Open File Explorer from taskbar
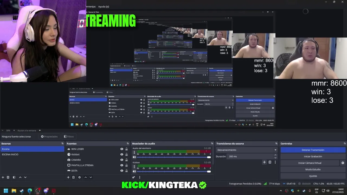The width and height of the screenshot is (347, 195). [x=14, y=191]
